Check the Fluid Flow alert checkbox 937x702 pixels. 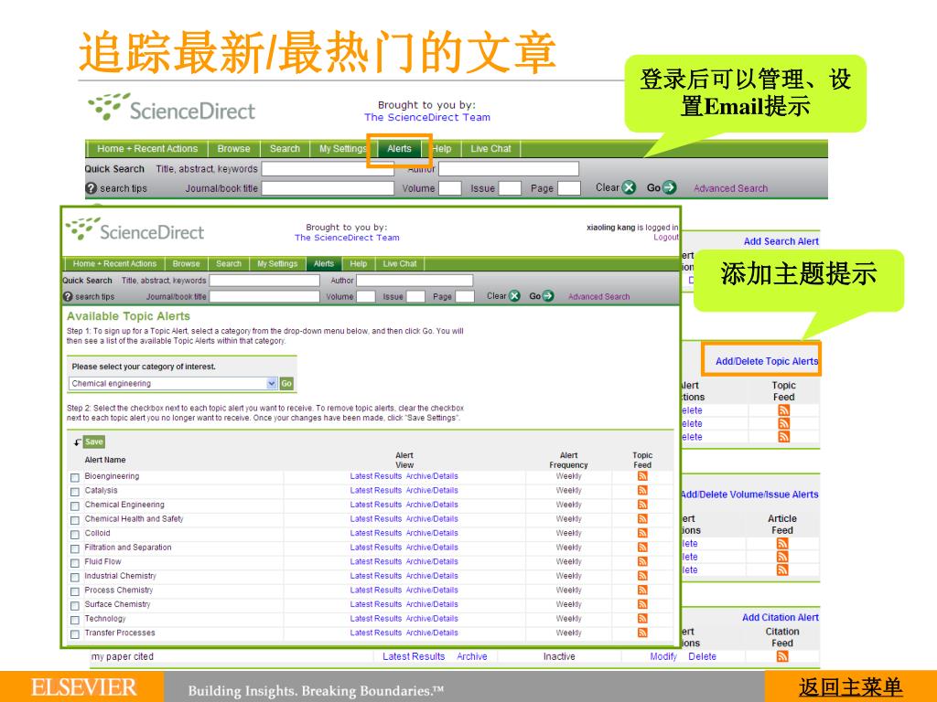tap(75, 563)
